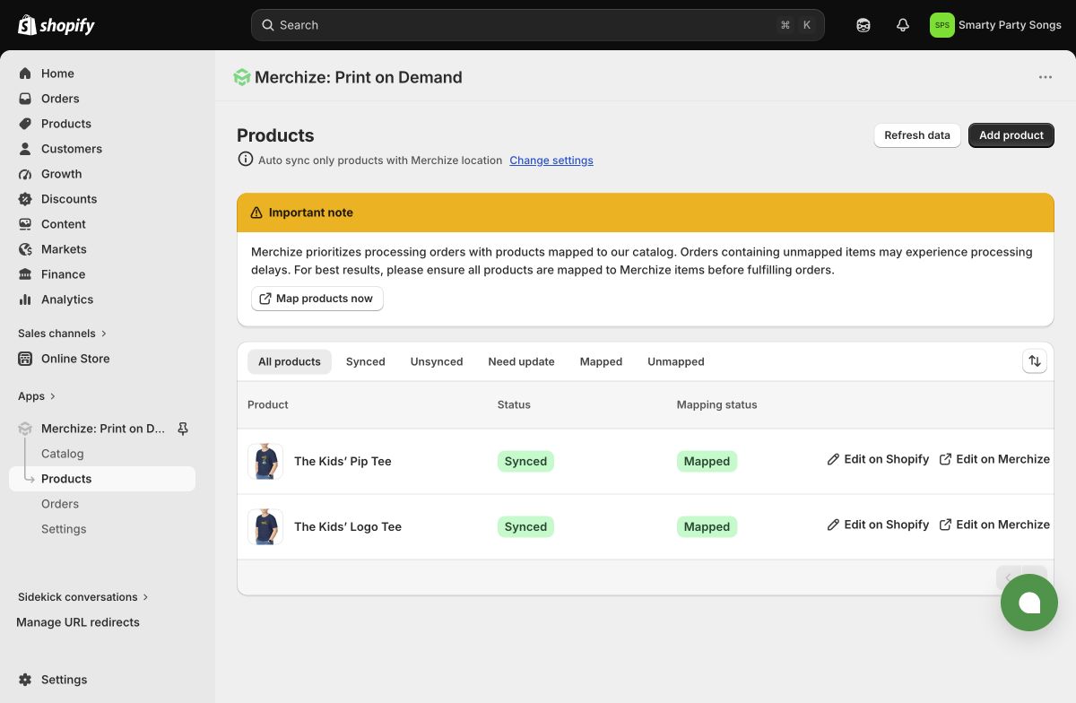Click the Growth icon

(25, 174)
